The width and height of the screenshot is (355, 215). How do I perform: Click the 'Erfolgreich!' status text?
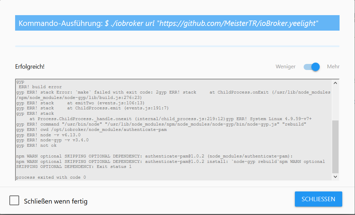click(30, 67)
